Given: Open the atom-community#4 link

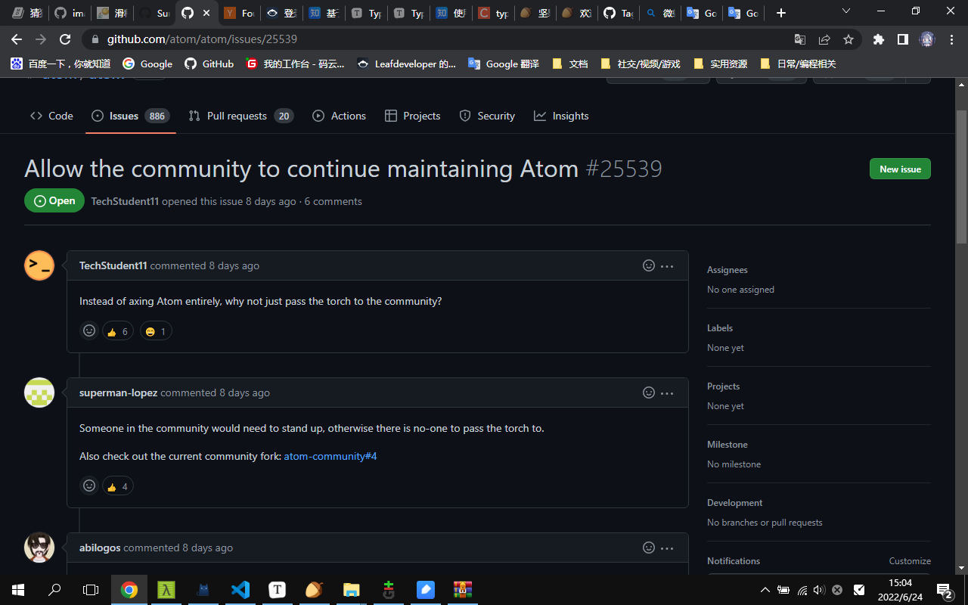Looking at the screenshot, I should 330,456.
